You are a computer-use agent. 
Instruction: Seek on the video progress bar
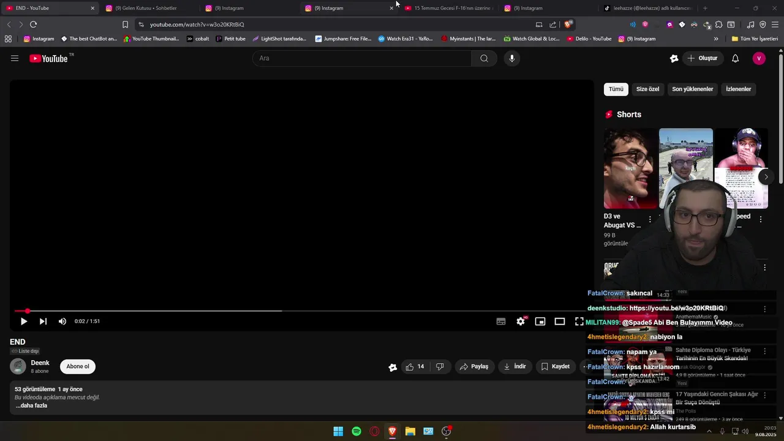click(301, 311)
